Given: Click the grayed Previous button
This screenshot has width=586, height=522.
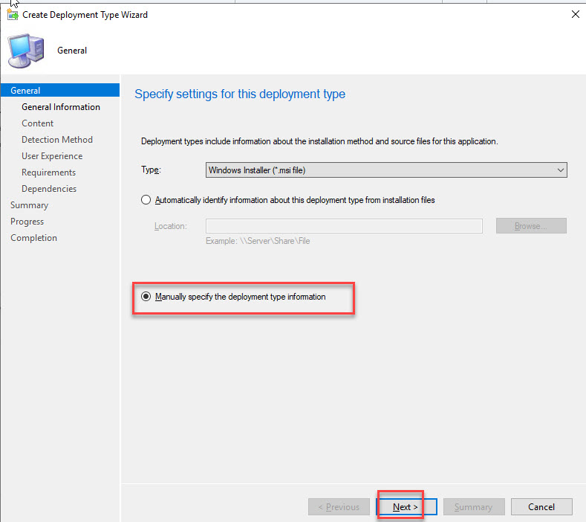Looking at the screenshot, I should (339, 507).
